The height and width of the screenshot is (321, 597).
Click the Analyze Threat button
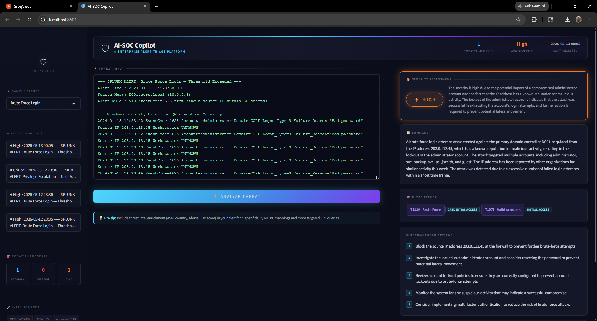pyautogui.click(x=237, y=197)
